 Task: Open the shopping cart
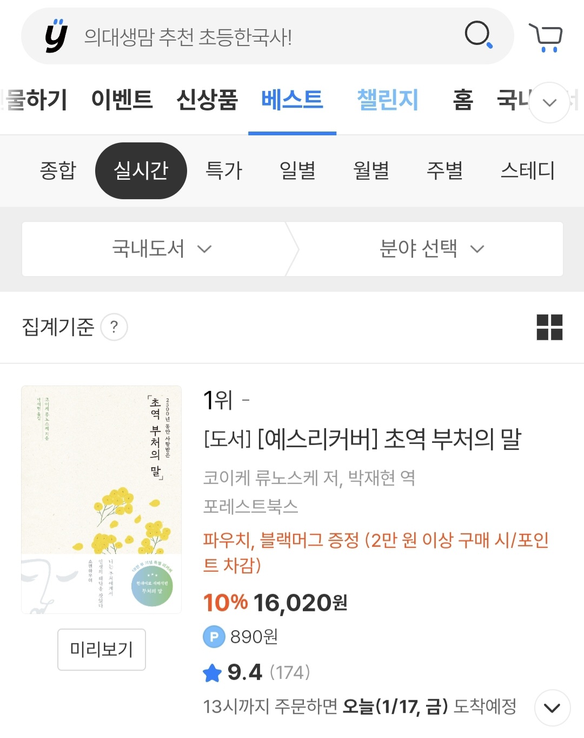point(546,37)
